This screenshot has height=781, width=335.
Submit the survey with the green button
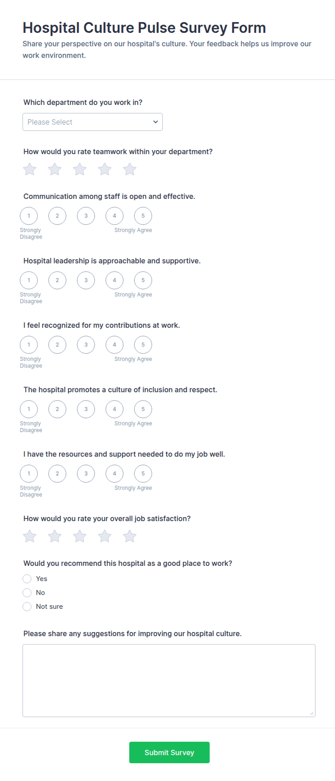(x=169, y=752)
